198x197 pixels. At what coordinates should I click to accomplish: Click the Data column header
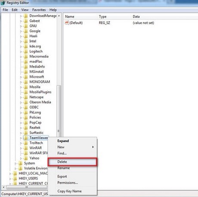(164, 16)
